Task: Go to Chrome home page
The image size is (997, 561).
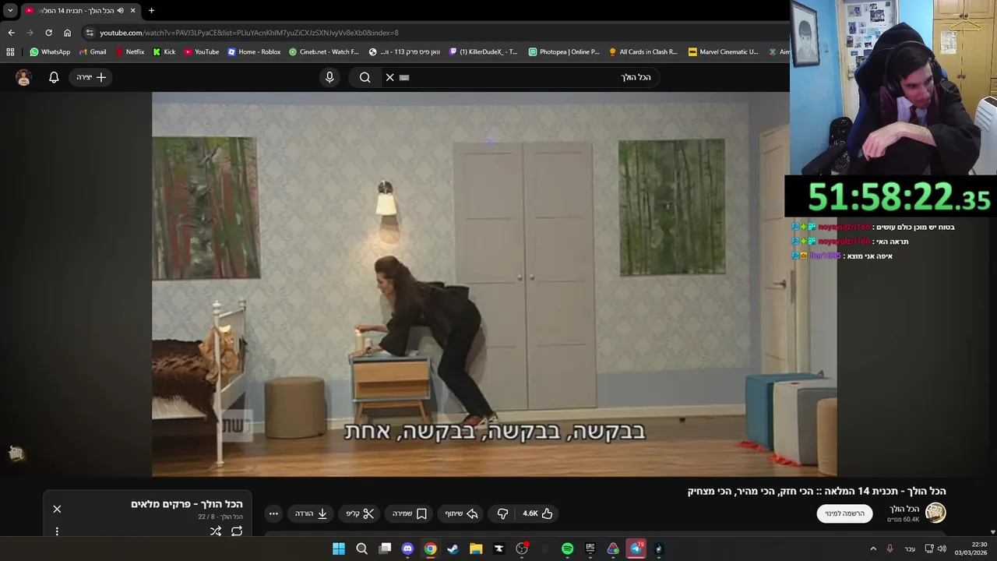Action: (x=67, y=33)
